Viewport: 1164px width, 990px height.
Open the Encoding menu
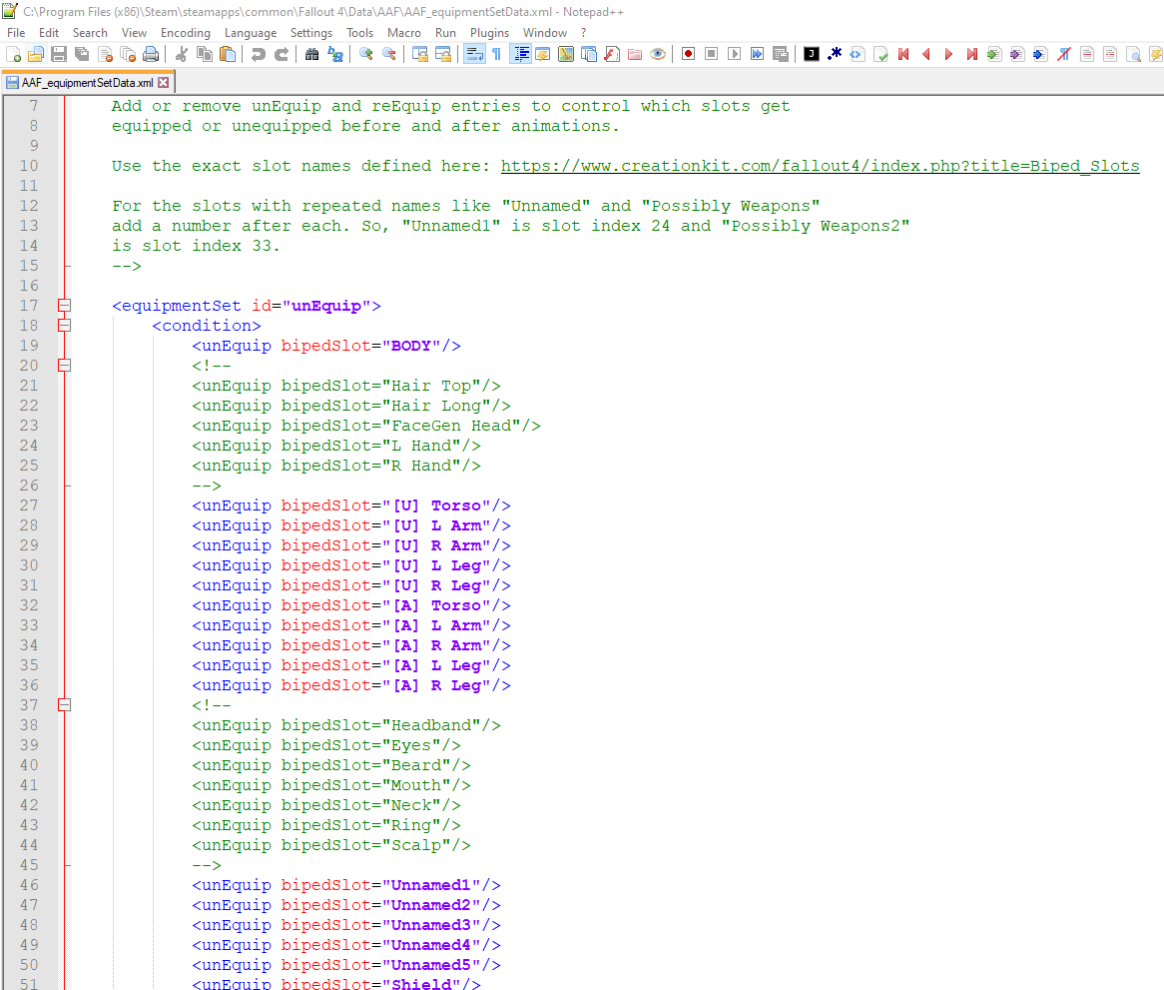[x=186, y=33]
